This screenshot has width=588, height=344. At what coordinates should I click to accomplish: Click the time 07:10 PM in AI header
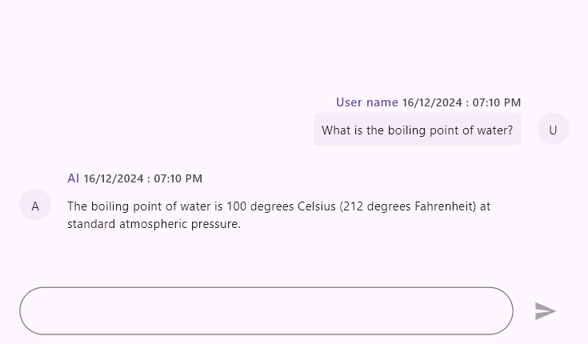(178, 178)
